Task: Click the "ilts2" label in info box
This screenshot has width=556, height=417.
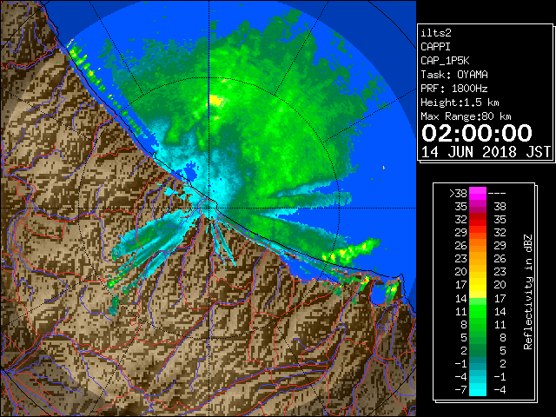Action: [436, 33]
